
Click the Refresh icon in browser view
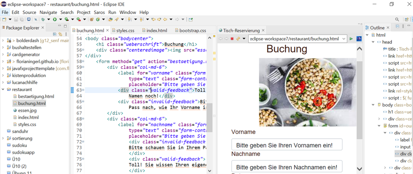(238, 39)
